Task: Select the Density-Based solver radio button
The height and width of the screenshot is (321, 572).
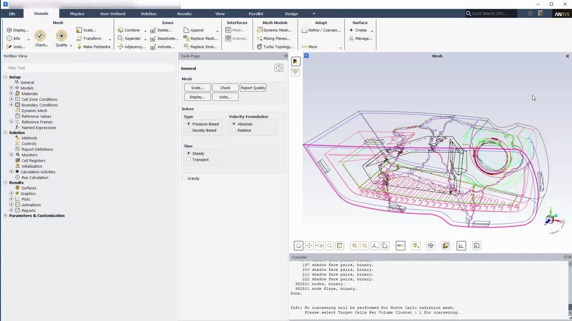Action: (x=189, y=130)
